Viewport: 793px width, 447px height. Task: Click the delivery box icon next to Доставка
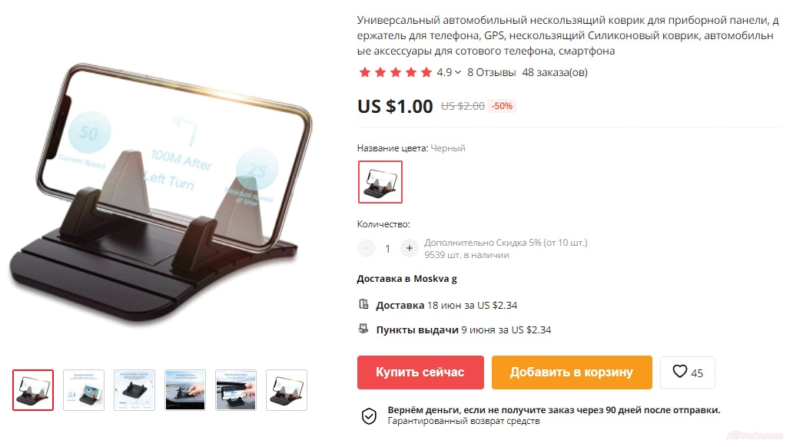(363, 304)
